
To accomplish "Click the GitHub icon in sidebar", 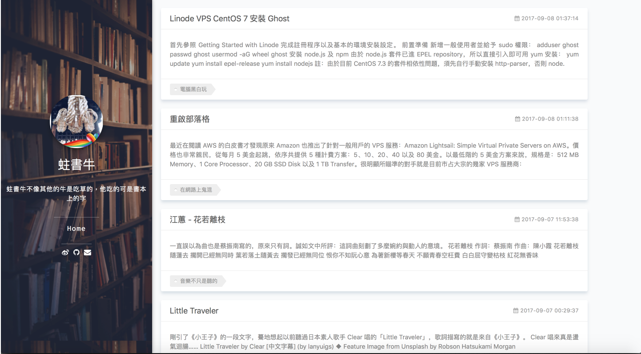I will click(77, 253).
